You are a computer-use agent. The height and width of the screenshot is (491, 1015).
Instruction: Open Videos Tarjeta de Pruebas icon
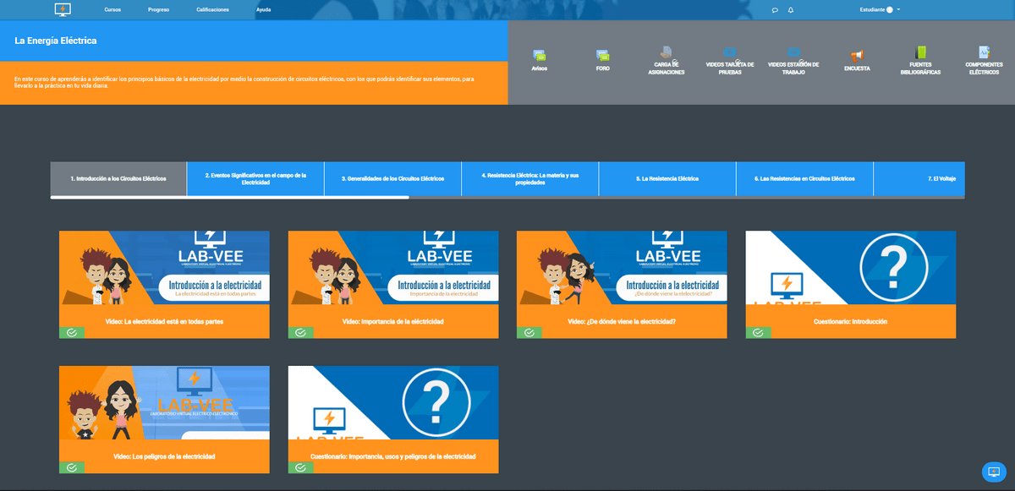(x=729, y=52)
